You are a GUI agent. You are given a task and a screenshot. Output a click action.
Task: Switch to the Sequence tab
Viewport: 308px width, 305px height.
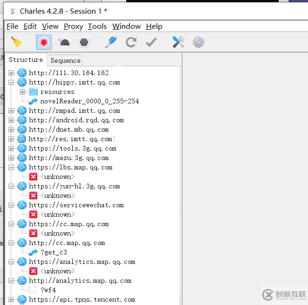(65, 60)
